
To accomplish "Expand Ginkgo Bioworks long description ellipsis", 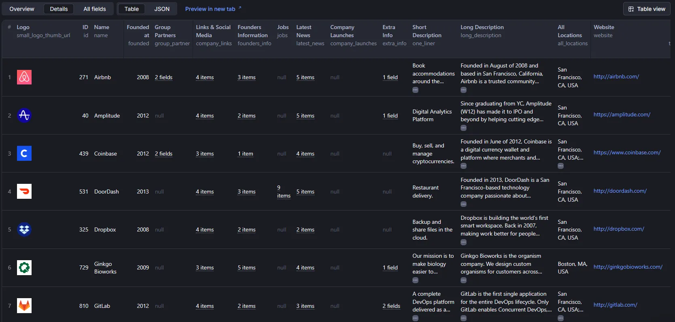I will click(463, 280).
